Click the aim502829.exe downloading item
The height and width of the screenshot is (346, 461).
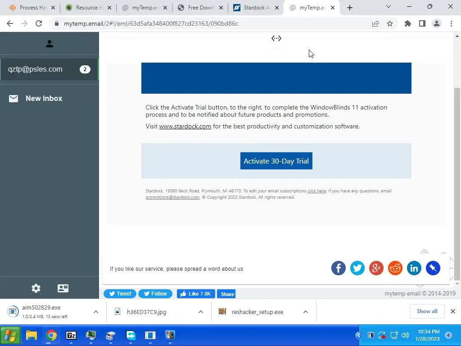pos(44,312)
